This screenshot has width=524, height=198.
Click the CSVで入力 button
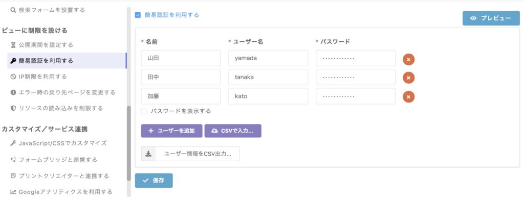pyautogui.click(x=233, y=131)
